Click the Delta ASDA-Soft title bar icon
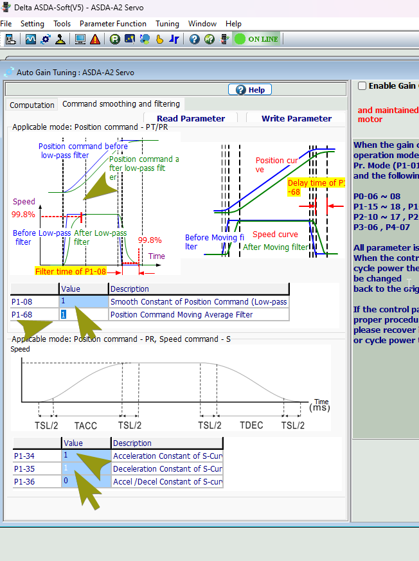Screen dimensions: 419x561 pos(6,7)
